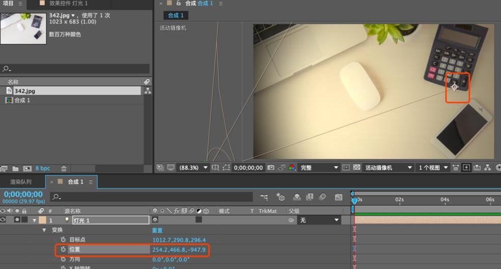Toggle pixel aspect ratio correction icon

pos(456,167)
